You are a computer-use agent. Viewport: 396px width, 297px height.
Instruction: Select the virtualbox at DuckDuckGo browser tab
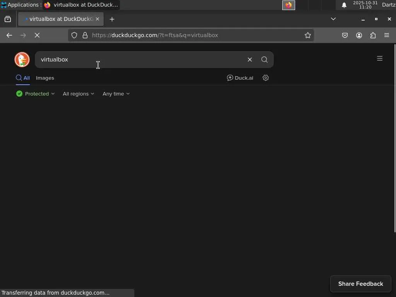click(x=61, y=19)
